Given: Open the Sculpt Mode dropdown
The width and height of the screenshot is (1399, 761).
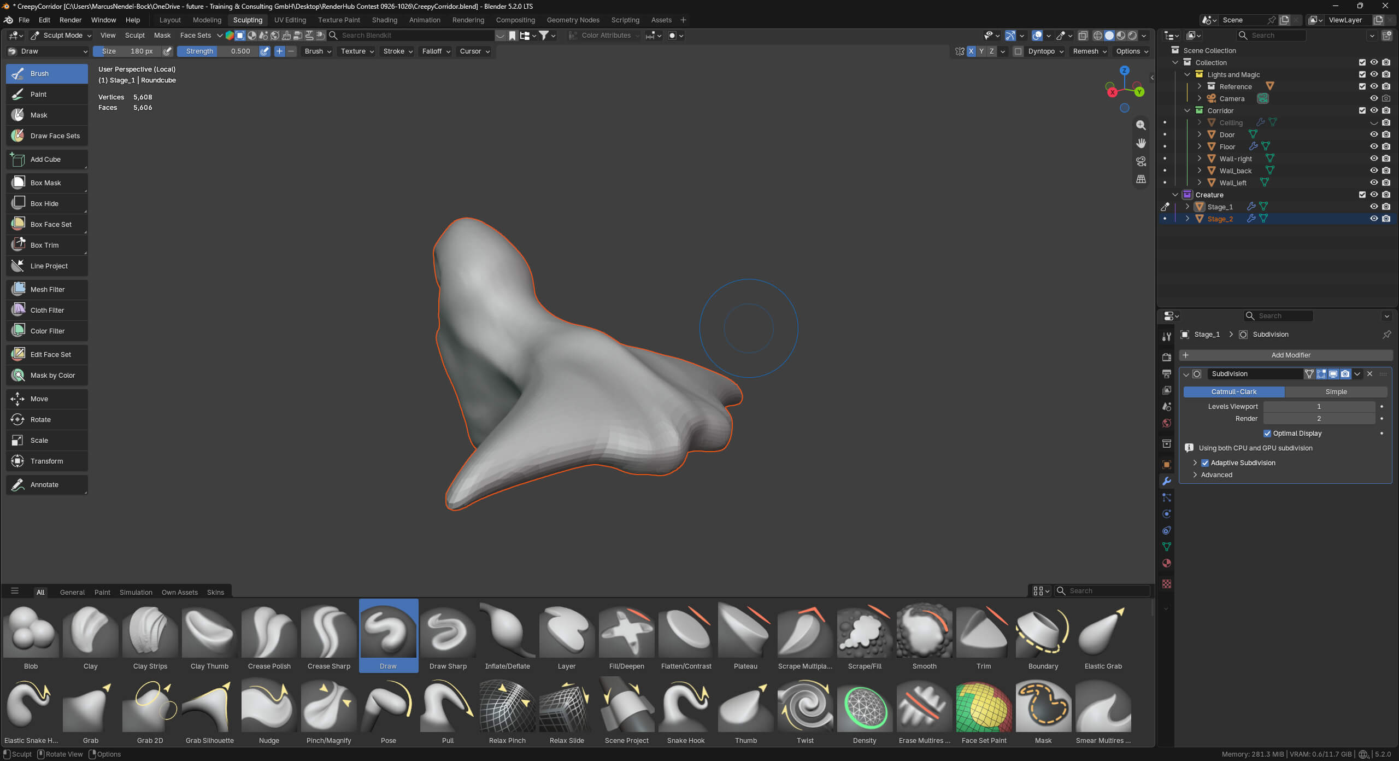Looking at the screenshot, I should click(61, 35).
